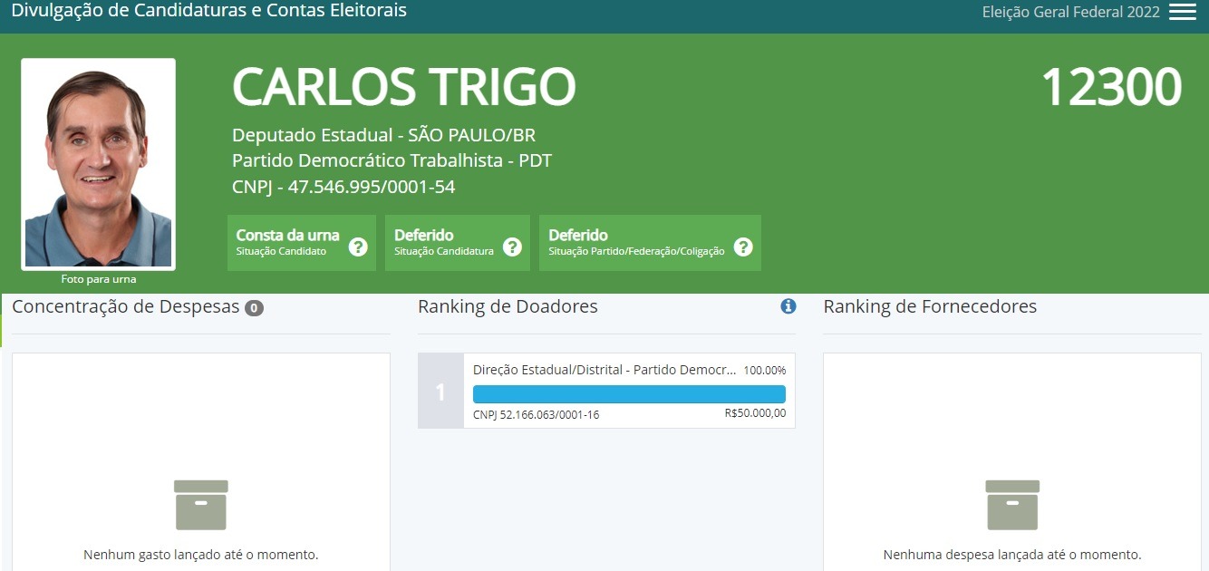
Task: Click the zero badge beside Concentração de Despesas
Action: pos(255,308)
